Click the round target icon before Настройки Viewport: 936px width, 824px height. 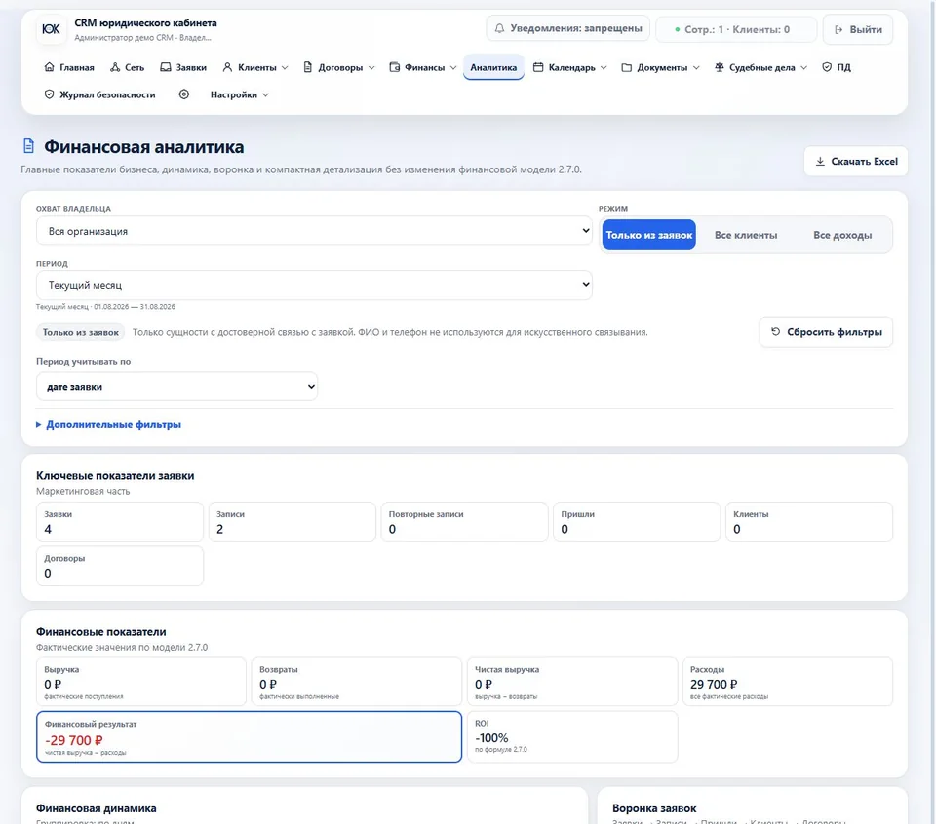pyautogui.click(x=184, y=94)
